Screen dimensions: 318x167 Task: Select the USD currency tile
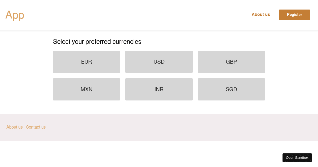tap(159, 62)
